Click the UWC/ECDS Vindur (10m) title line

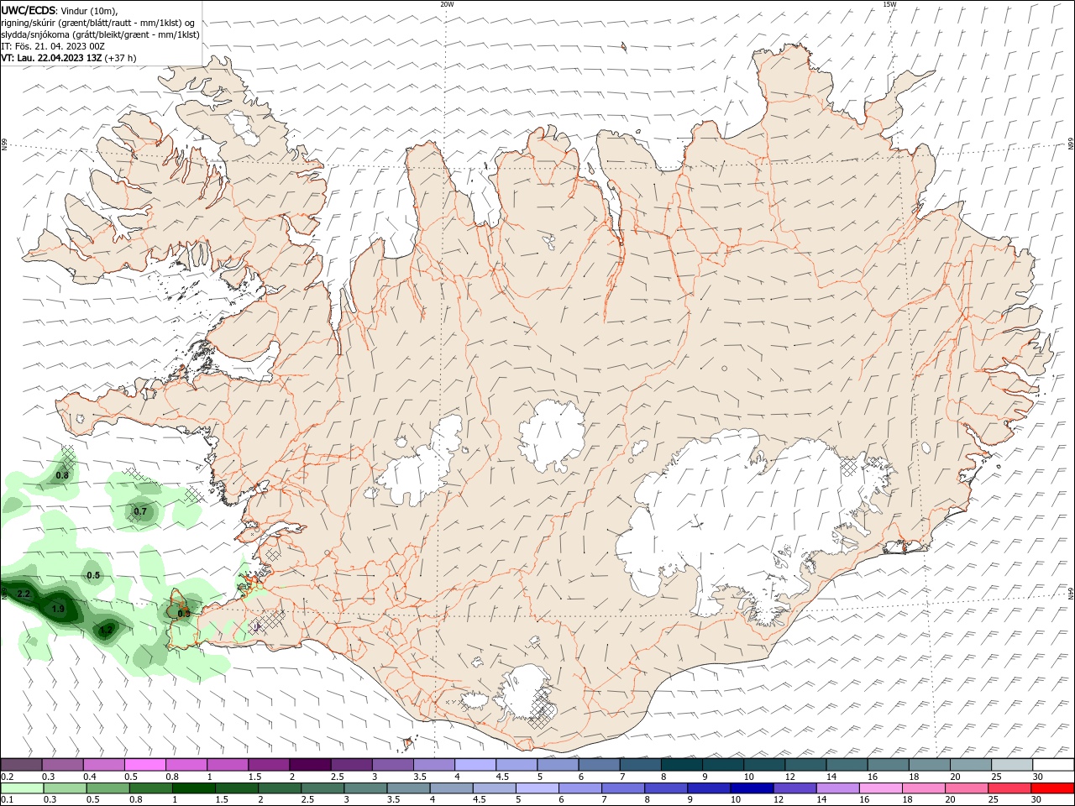(x=60, y=11)
